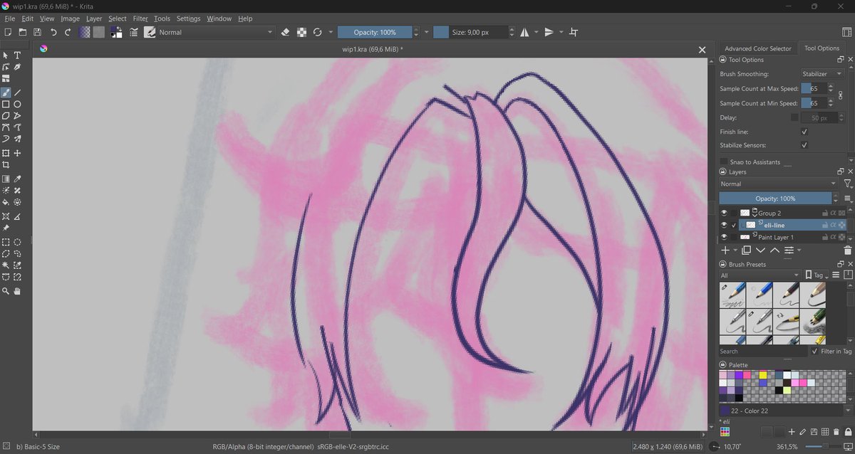Hide the Group 2 layer

click(724, 213)
